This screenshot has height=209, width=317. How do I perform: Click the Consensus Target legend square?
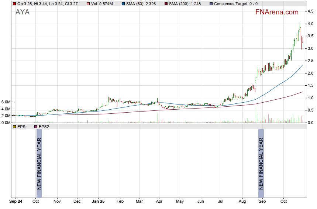[210, 4]
